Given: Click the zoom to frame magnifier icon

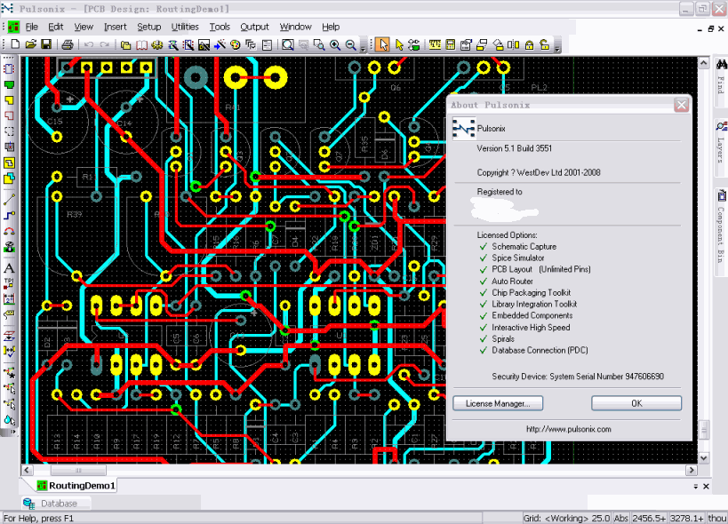Looking at the screenshot, I should [288, 44].
